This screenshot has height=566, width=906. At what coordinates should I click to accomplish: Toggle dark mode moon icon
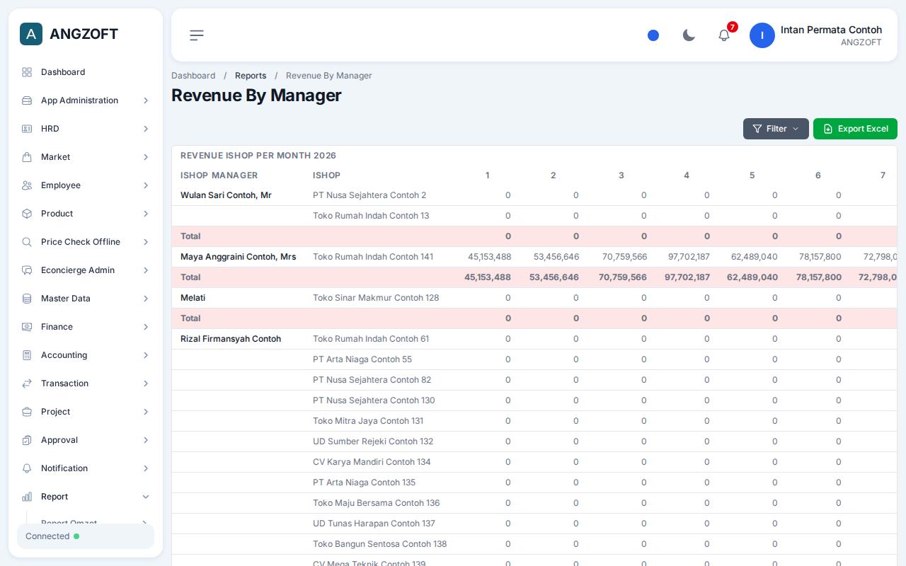tap(689, 35)
